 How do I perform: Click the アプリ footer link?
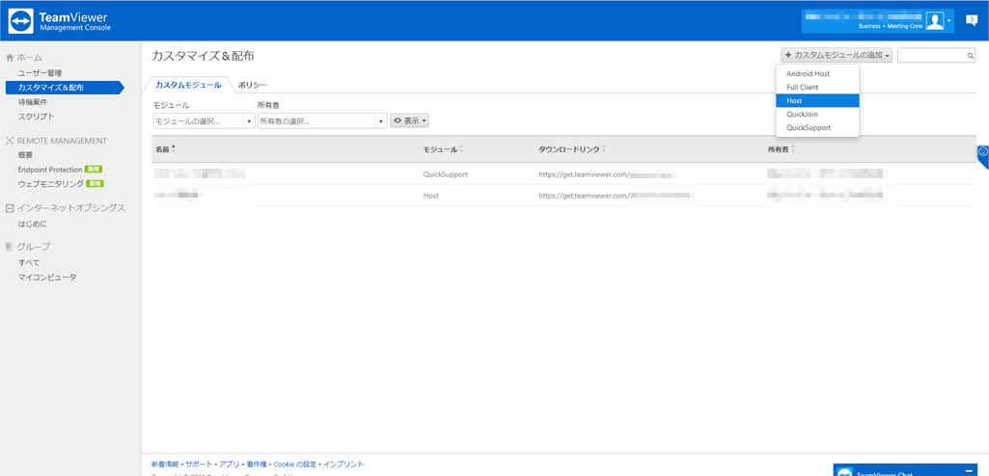[x=230, y=464]
